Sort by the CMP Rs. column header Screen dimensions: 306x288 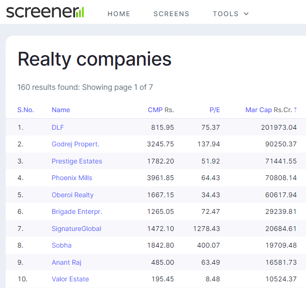pyautogui.click(x=161, y=110)
